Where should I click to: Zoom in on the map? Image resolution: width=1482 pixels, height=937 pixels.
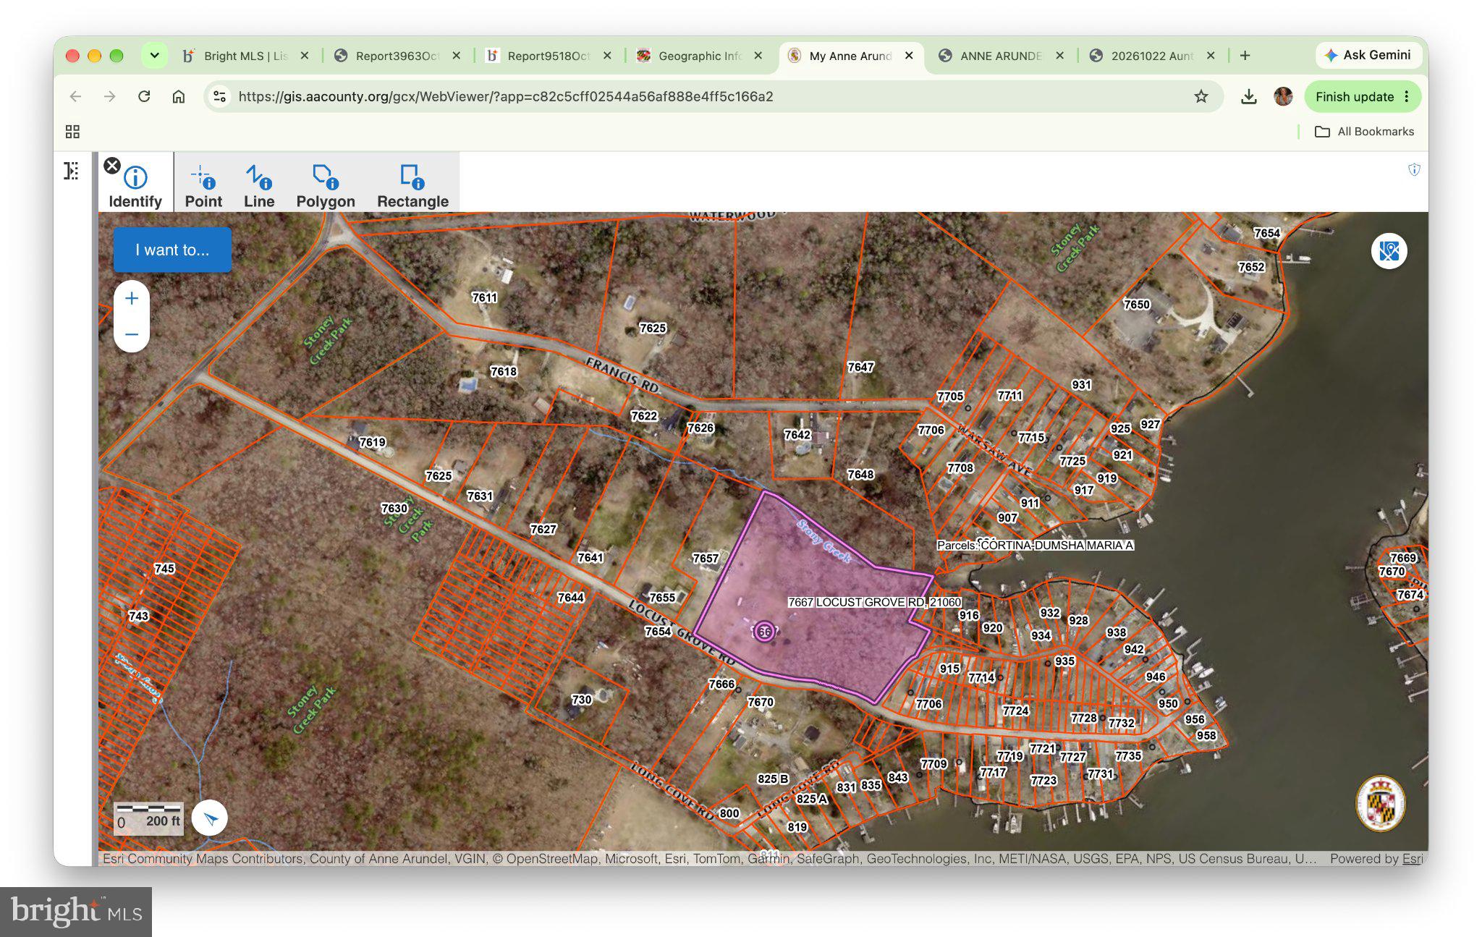point(132,298)
